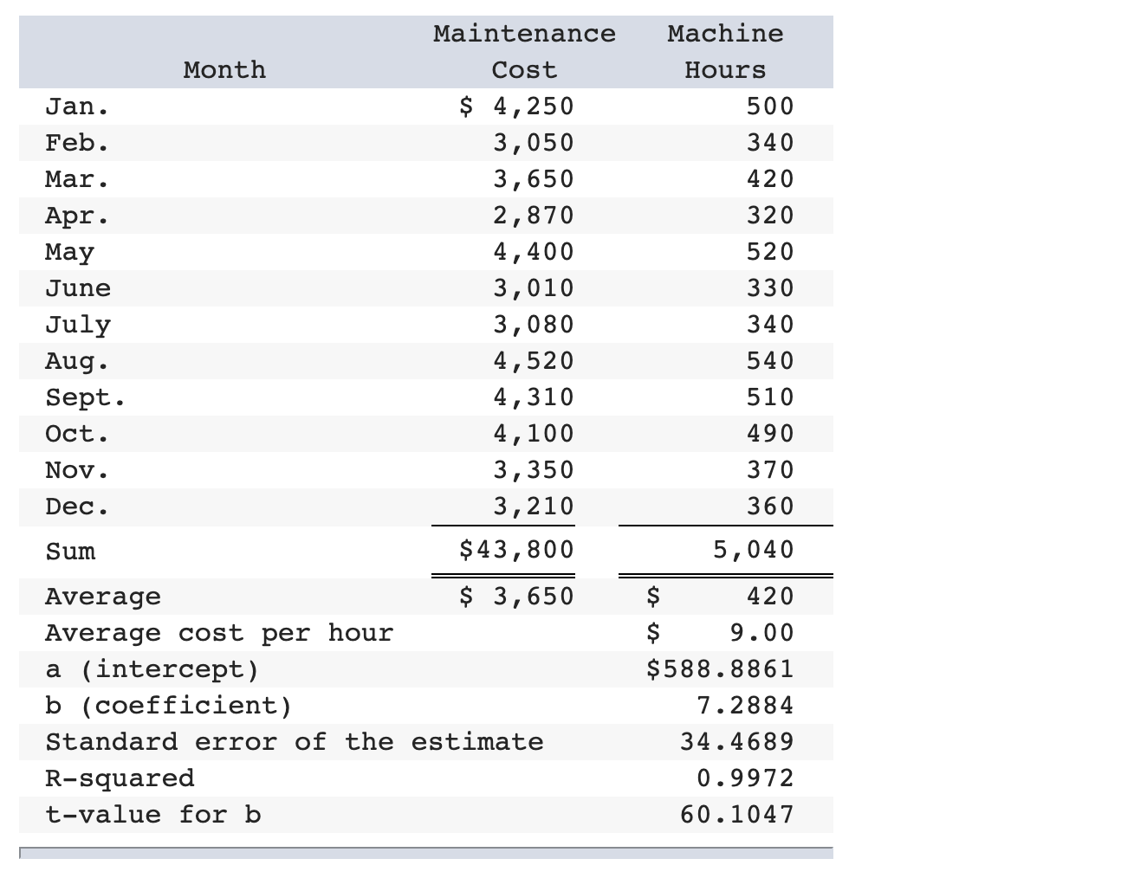Image resolution: width=1147 pixels, height=878 pixels.
Task: Click the "t-value for b" label
Action: click(152, 815)
